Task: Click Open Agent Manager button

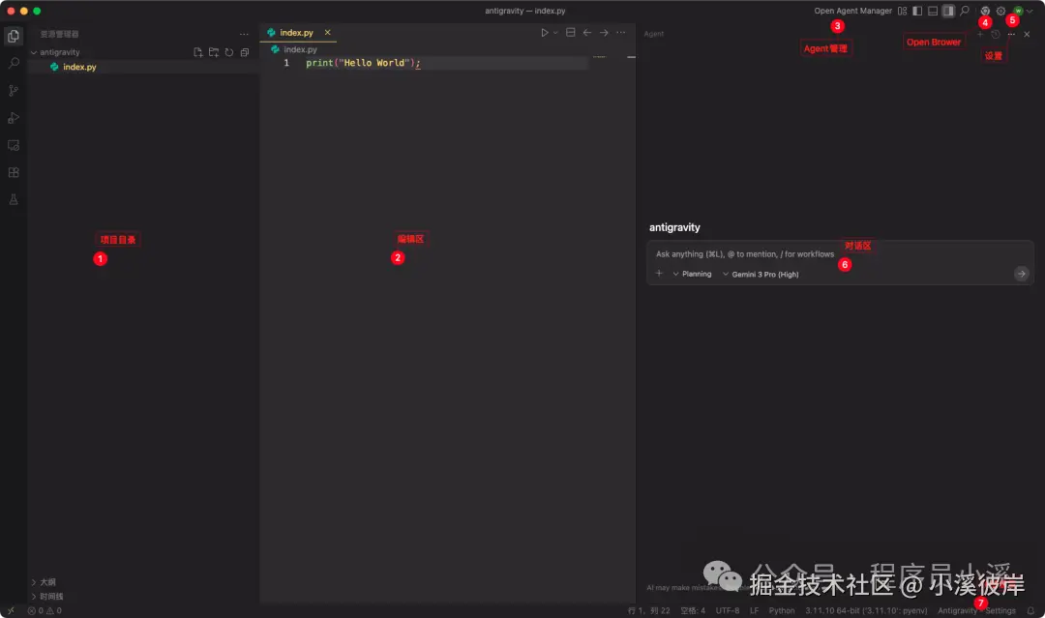Action: click(x=852, y=11)
